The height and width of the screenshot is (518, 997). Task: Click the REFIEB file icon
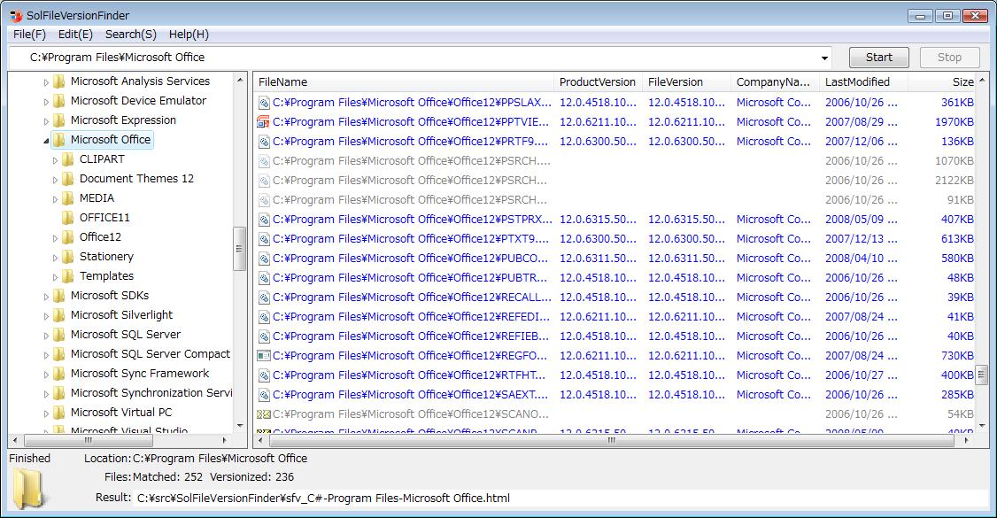tap(263, 336)
